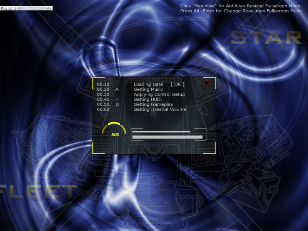
Task: Click the timestamp '00.40'
Action: 103,99
